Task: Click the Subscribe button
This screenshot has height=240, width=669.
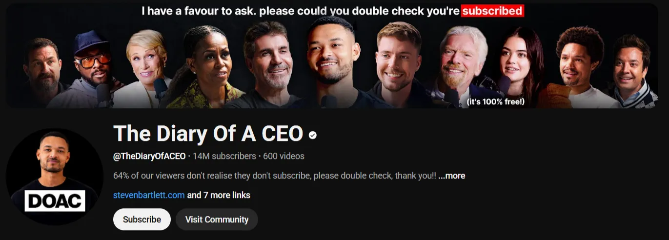Action: click(142, 220)
